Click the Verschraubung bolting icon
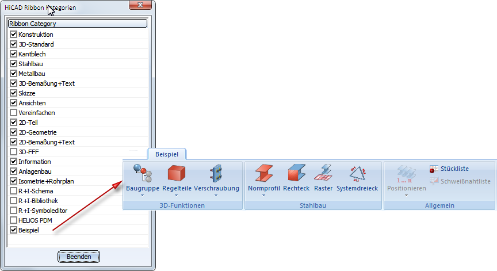 click(x=216, y=173)
